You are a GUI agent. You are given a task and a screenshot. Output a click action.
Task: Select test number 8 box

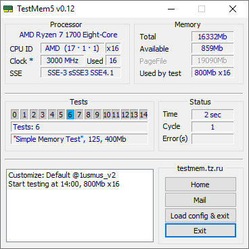pyautogui.click(x=88, y=115)
